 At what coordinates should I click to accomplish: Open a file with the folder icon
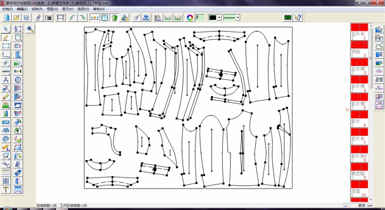coord(16,18)
